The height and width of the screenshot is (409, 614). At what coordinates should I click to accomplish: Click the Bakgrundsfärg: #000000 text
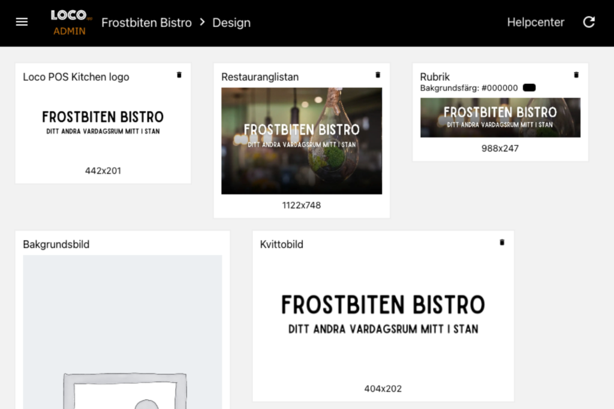(x=469, y=88)
